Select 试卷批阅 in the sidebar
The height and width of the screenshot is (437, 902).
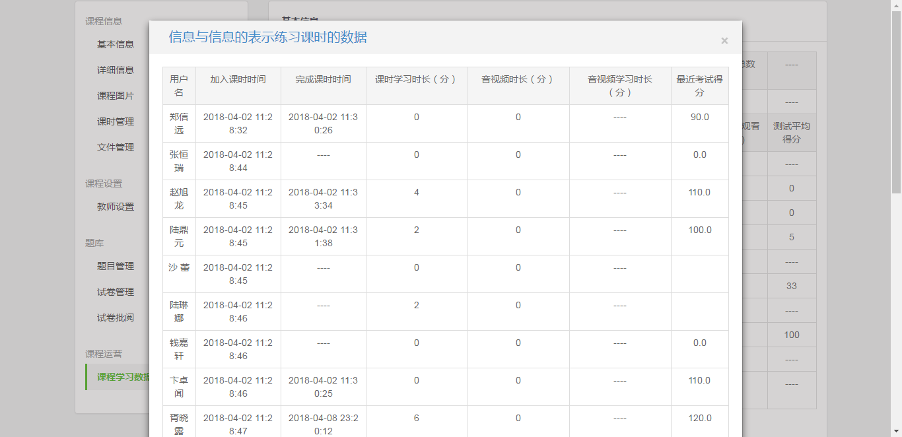(116, 318)
